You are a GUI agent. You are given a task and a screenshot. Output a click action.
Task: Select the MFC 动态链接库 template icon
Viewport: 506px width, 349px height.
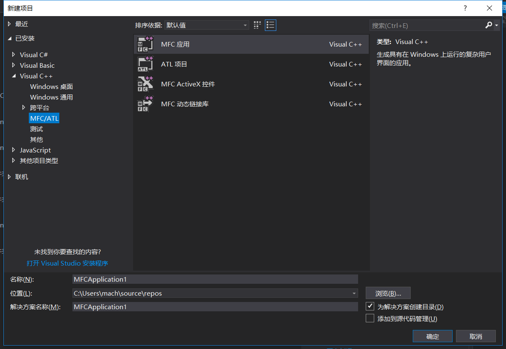click(x=145, y=104)
